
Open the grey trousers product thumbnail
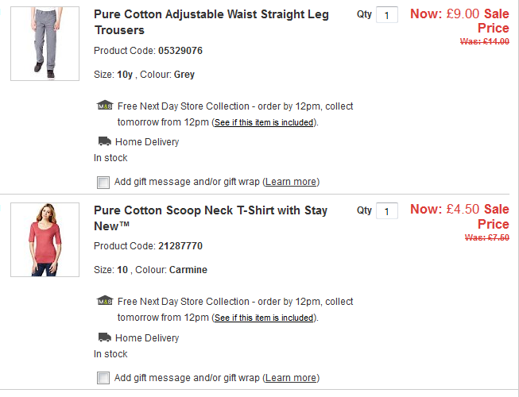click(45, 43)
